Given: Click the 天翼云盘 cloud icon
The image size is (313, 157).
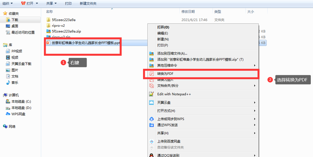Looking at the screenshot, I should tap(152, 103).
